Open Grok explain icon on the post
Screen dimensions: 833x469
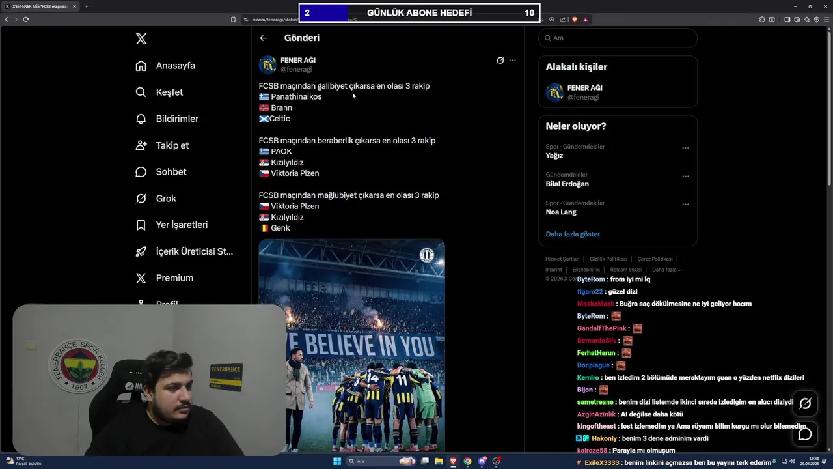pyautogui.click(x=500, y=60)
